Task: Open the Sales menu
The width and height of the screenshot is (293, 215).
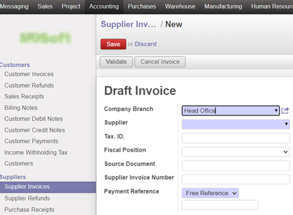Action: 45,6
